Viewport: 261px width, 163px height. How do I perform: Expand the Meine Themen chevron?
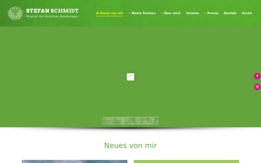pyautogui.click(x=130, y=13)
